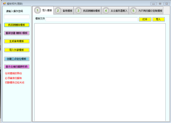171x123 pixels.
Task: Close the 模板相关 window
Action: [x=167, y=4]
